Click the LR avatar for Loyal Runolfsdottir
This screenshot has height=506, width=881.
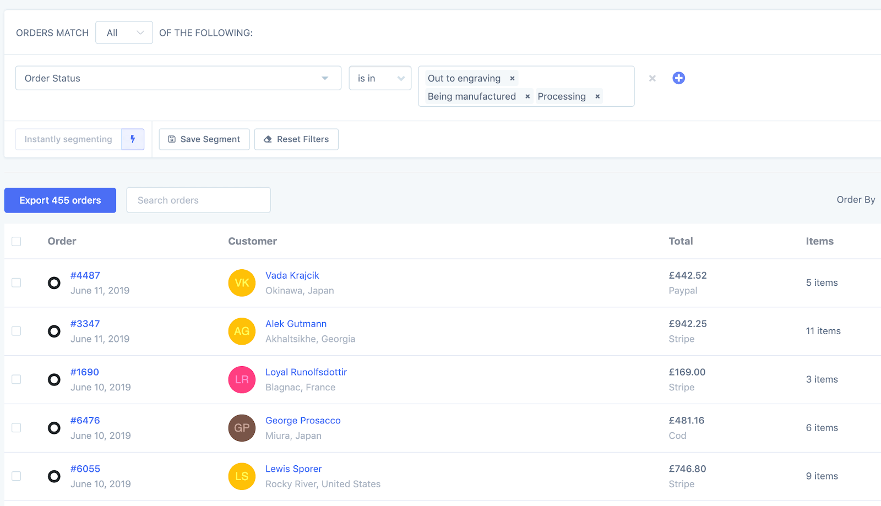point(242,380)
